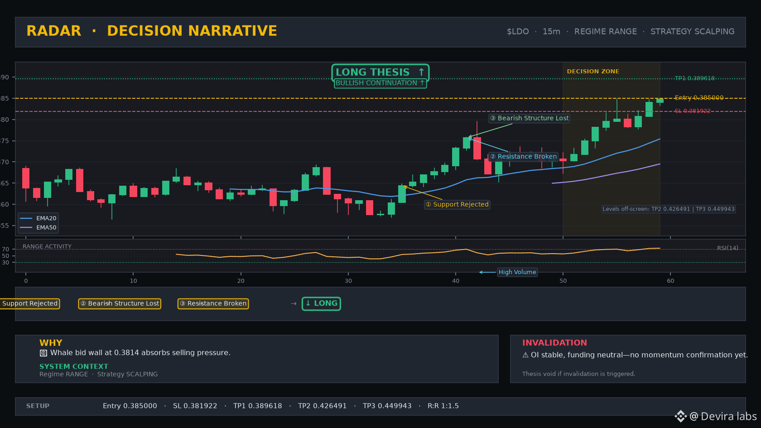This screenshot has height=428, width=761.
Task: Click REGIME RANGE in the header
Action: point(606,32)
